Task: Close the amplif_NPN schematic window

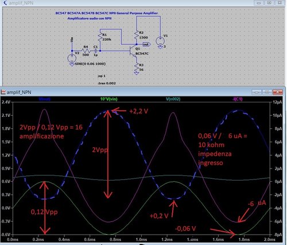Action: pos(280,3)
